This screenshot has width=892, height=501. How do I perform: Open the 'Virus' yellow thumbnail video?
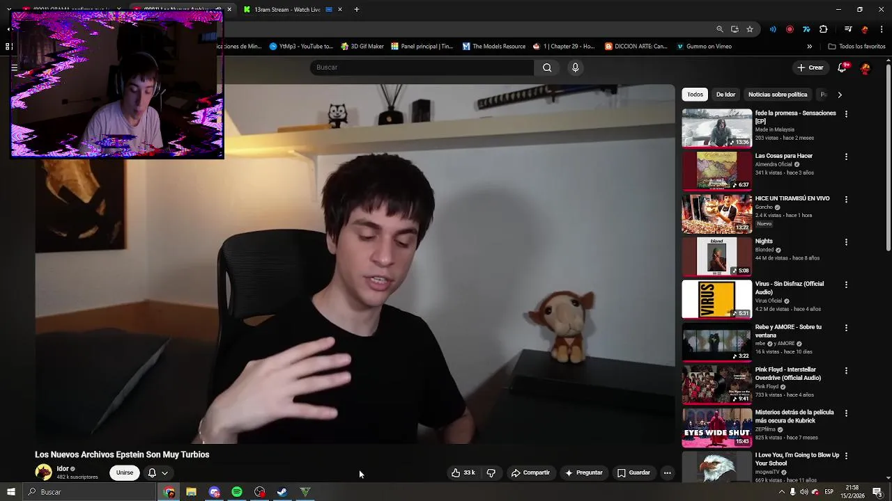point(716,299)
